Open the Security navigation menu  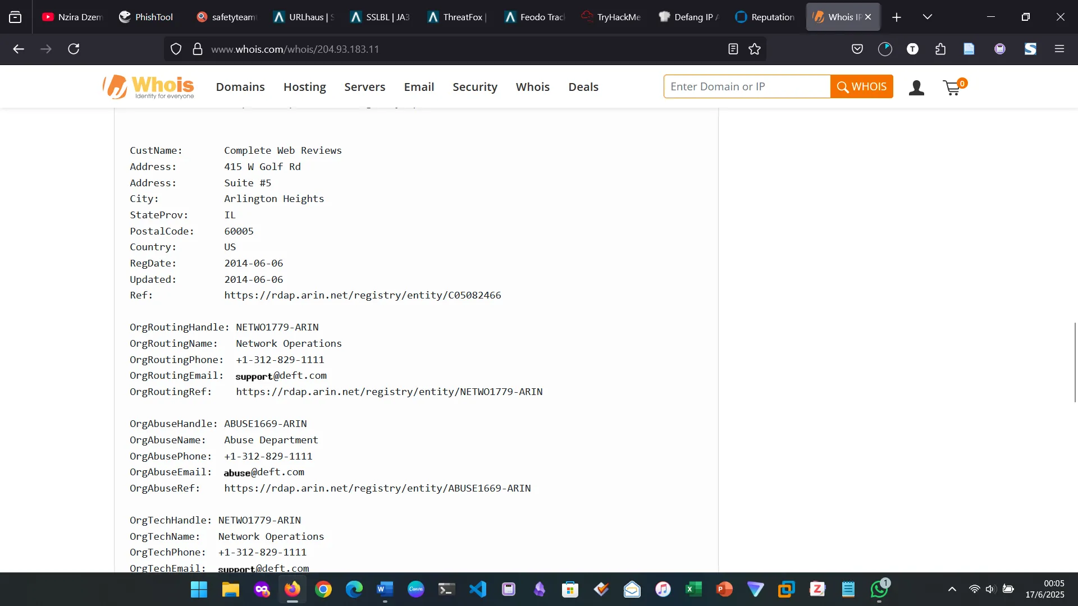coord(474,87)
